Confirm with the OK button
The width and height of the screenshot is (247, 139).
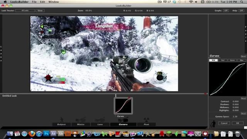[238, 123]
